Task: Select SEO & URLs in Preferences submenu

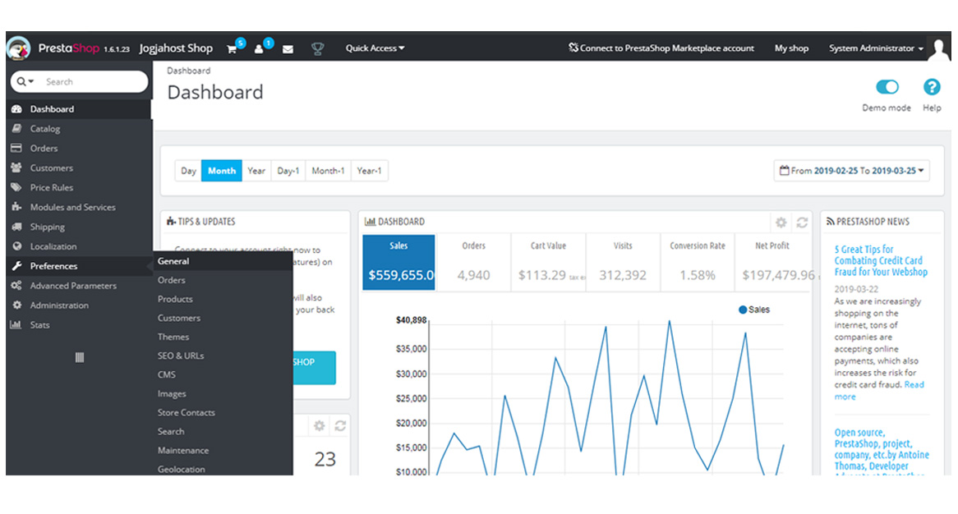Action: [181, 356]
